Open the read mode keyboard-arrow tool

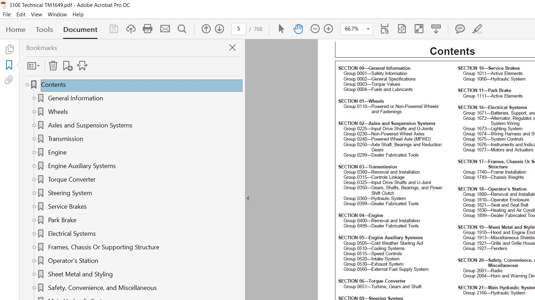click(436, 29)
